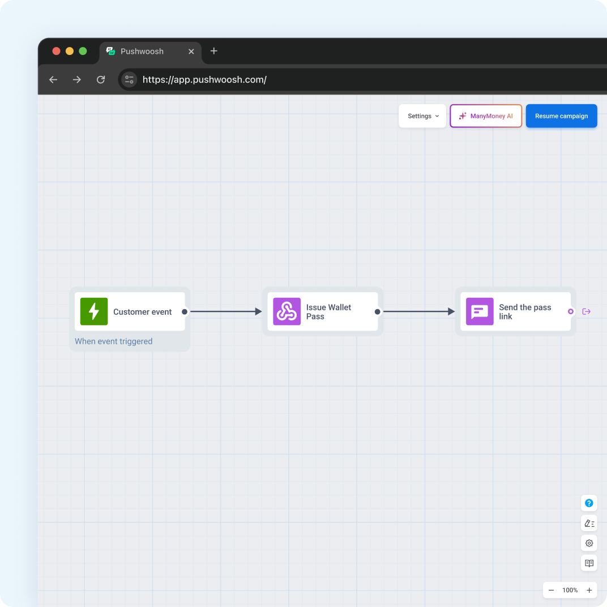Click the Pushwoosh tab favicon
607x607 pixels.
(110, 51)
